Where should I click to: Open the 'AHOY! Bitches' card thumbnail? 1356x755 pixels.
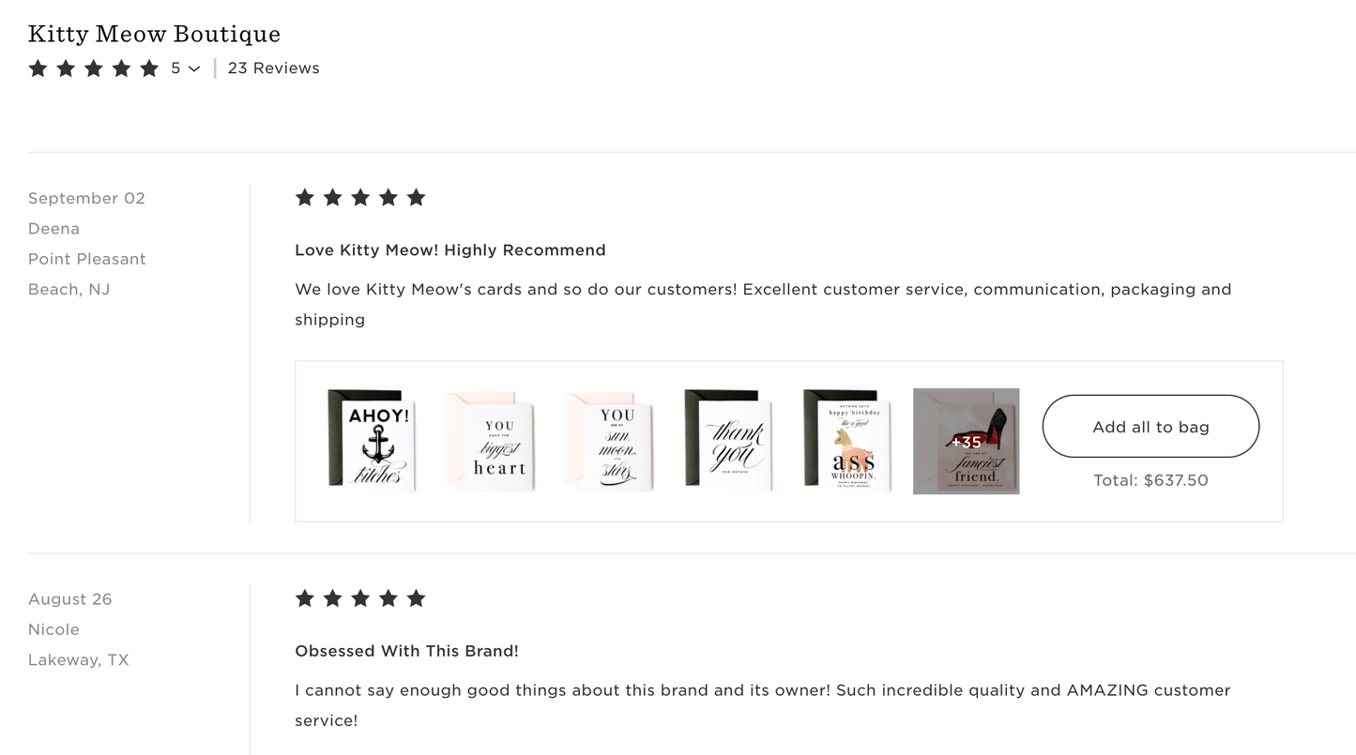[372, 441]
